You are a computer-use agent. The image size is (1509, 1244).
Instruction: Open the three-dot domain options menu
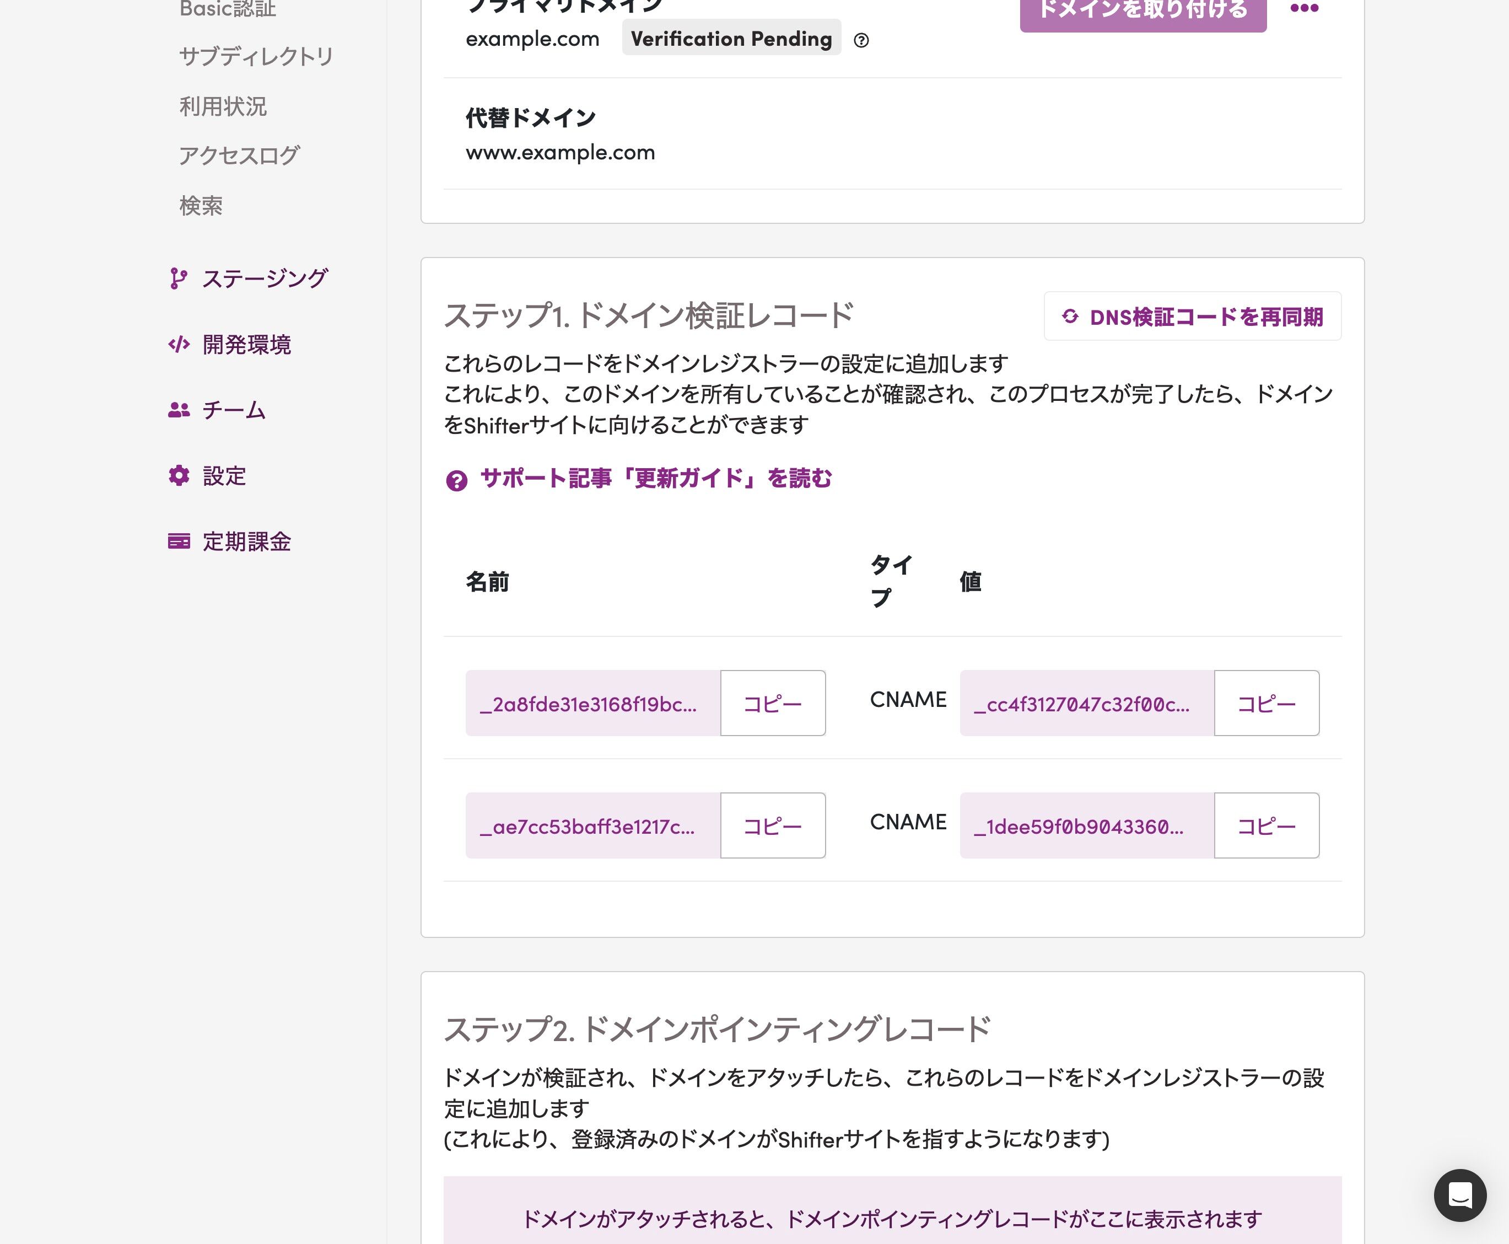(x=1304, y=9)
